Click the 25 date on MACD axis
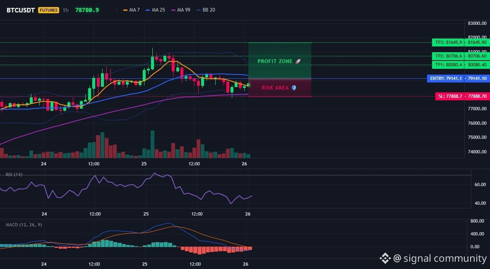The height and width of the screenshot is (269, 490). tap(144, 264)
